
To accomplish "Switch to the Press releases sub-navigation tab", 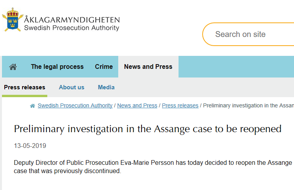I will (x=24, y=87).
